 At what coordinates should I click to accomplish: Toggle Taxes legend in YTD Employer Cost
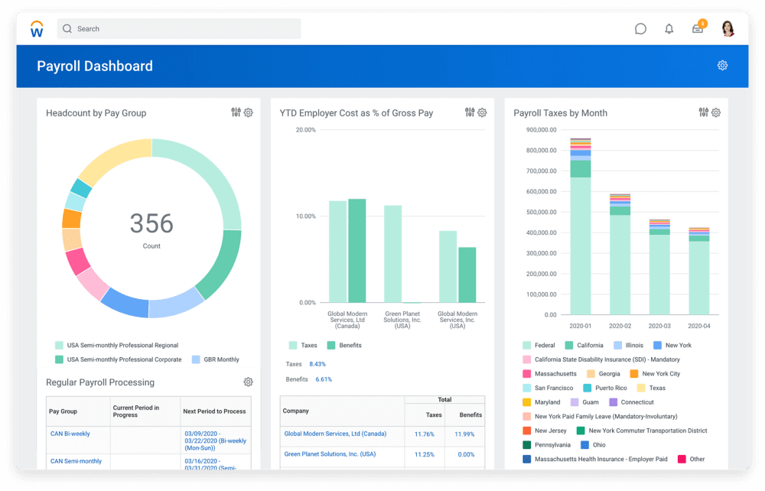(293, 345)
